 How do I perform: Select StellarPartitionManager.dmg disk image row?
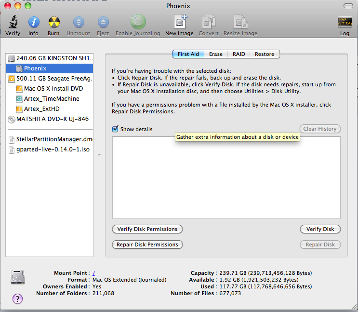pyautogui.click(x=49, y=139)
